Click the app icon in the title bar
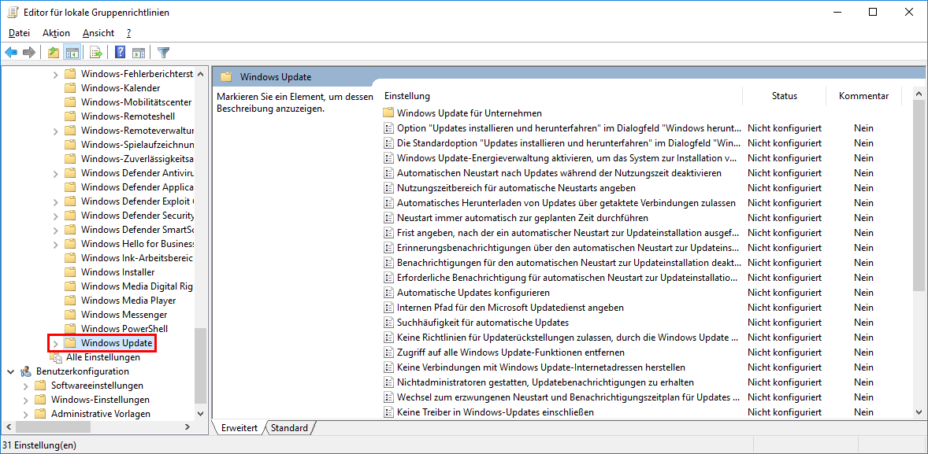 12,12
